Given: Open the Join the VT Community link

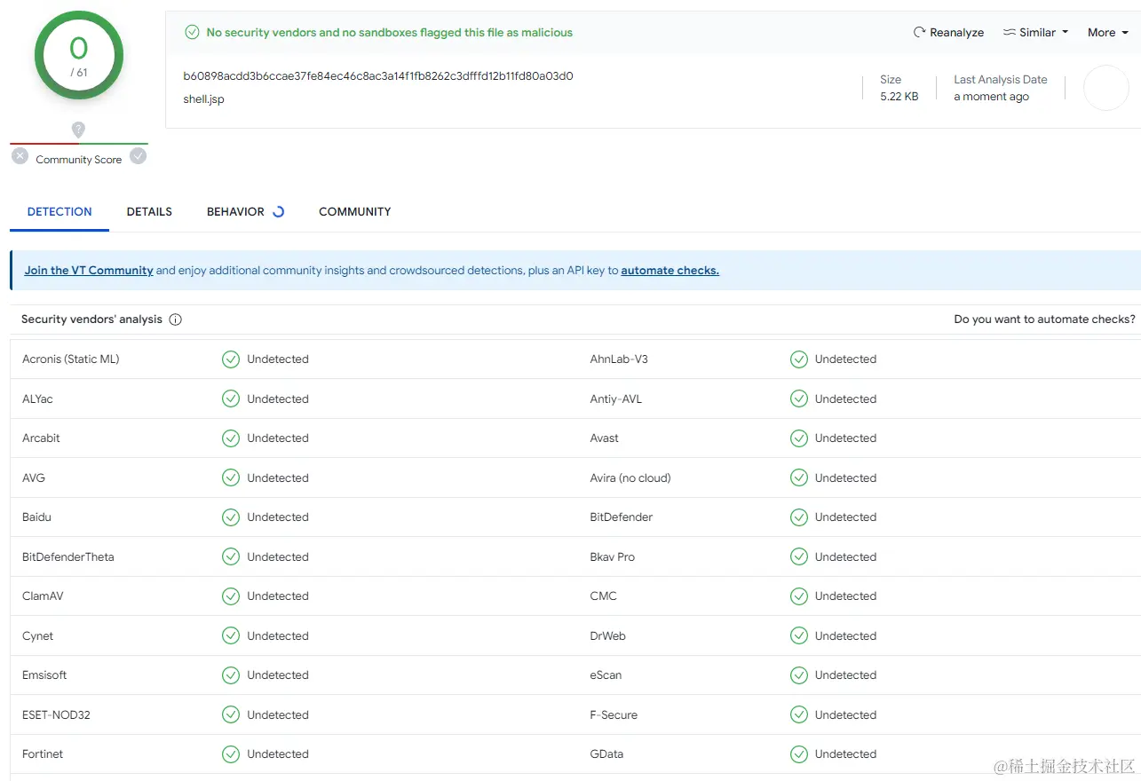Looking at the screenshot, I should (89, 271).
